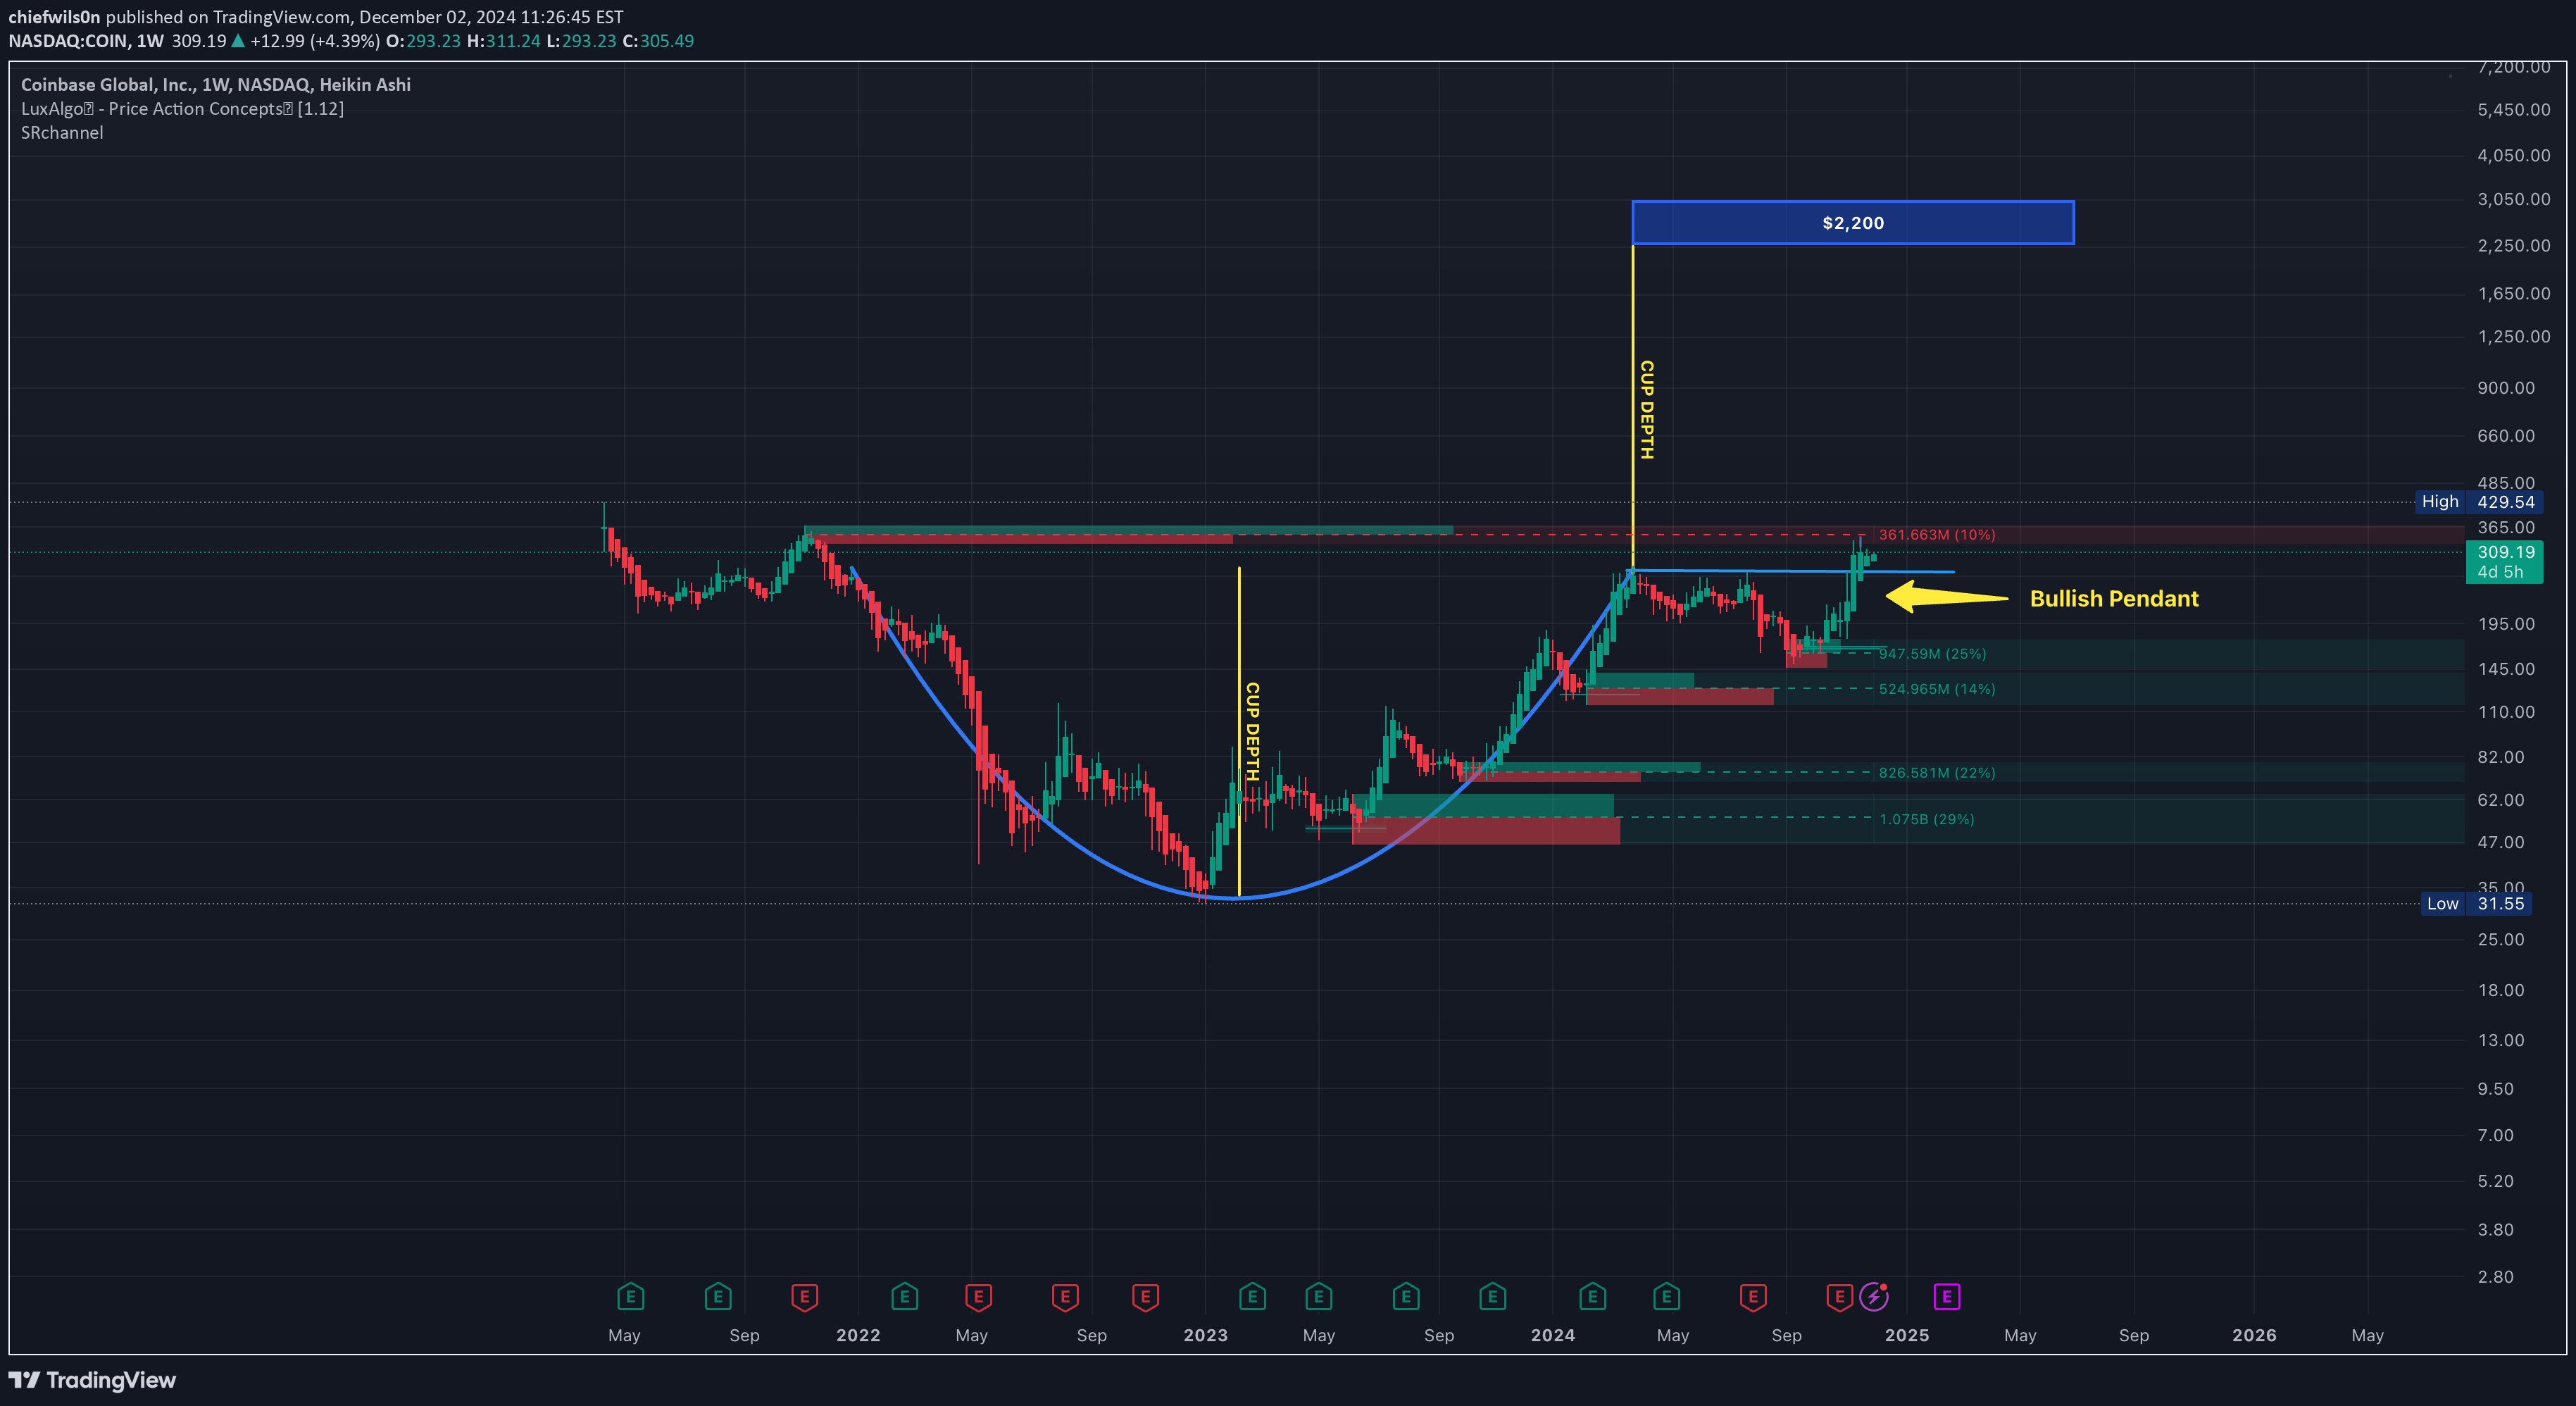The width and height of the screenshot is (2576, 1406).
Task: Click the red earnings marker before 2023
Action: pyautogui.click(x=1145, y=1297)
